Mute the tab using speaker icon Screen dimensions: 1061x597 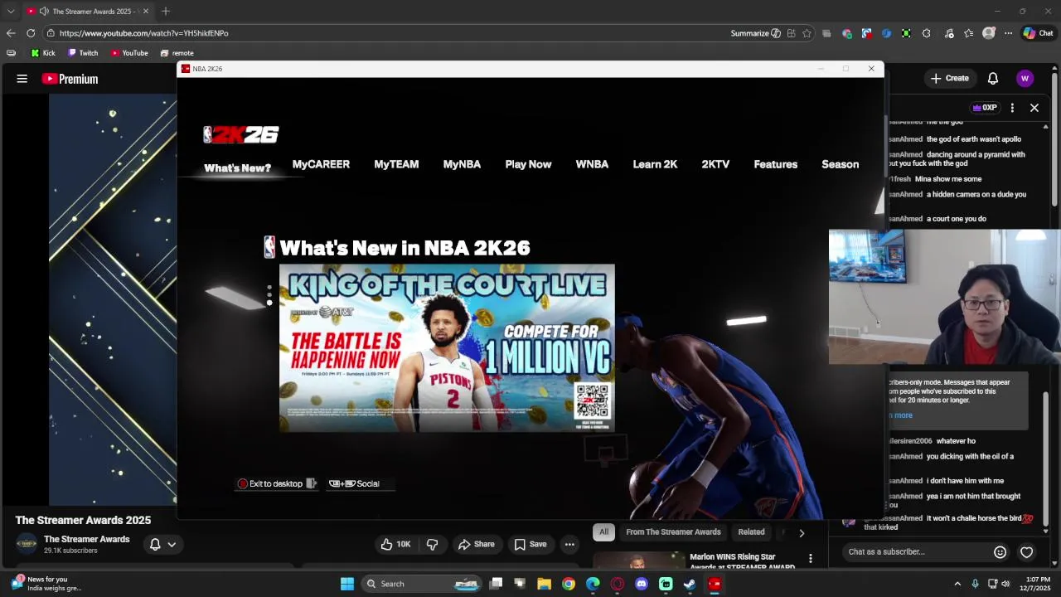pyautogui.click(x=44, y=12)
